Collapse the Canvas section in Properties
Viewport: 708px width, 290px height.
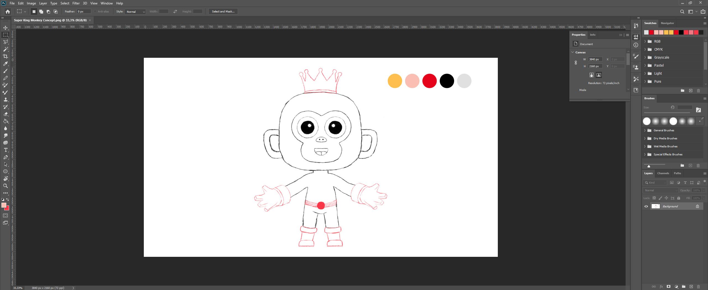pyautogui.click(x=572, y=52)
